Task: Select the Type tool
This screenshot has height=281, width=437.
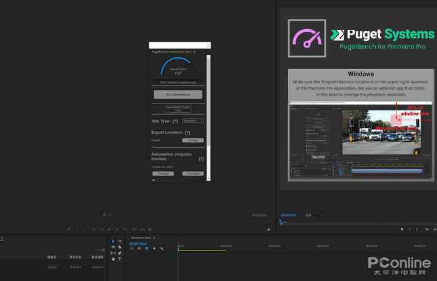Action: pyautogui.click(x=120, y=259)
